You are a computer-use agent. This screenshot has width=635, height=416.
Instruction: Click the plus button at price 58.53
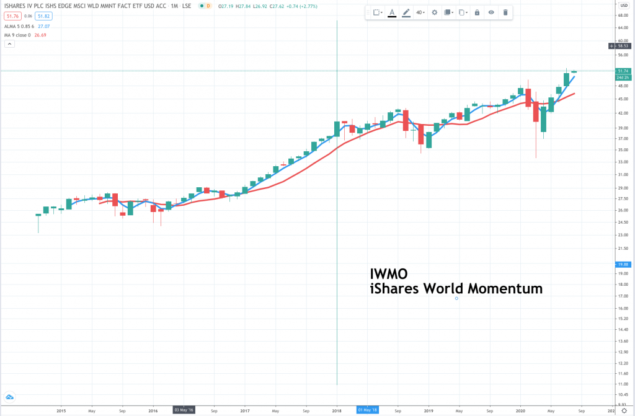[x=611, y=46]
